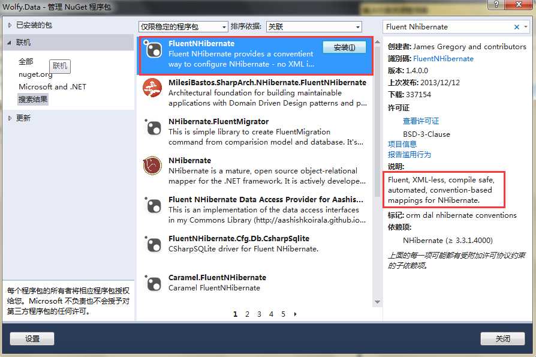Open FluentNHibernate identifier link
Viewport: 536px width, 357px height.
pos(443,58)
